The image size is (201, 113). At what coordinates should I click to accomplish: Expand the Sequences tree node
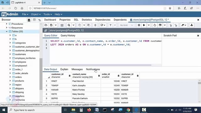click(x=7, y=28)
